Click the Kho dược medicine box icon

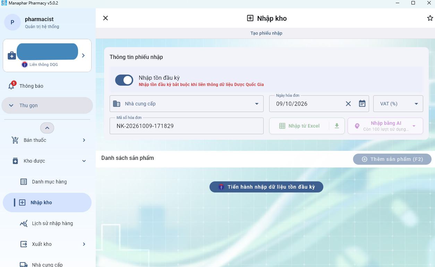tap(15, 161)
